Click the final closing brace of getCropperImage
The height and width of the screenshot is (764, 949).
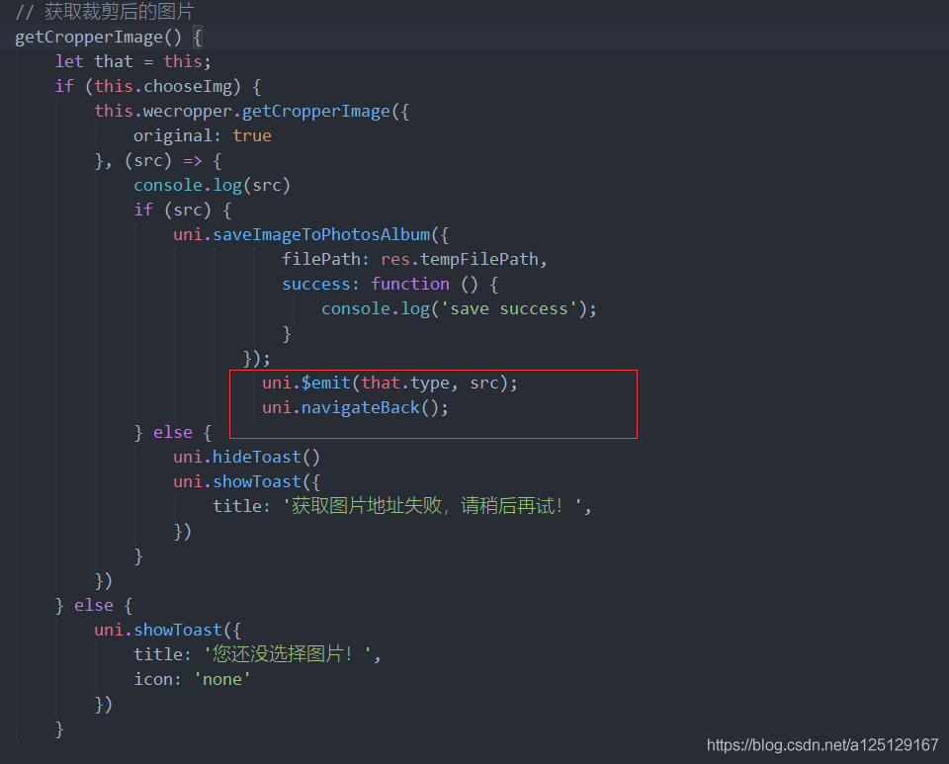[59, 729]
